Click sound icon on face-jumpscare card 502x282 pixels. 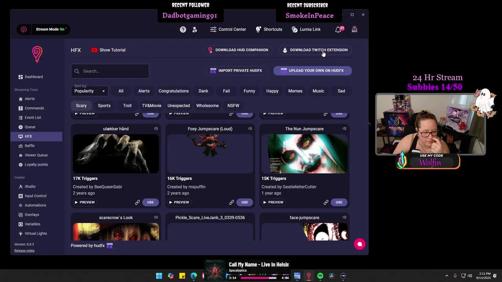click(344, 217)
